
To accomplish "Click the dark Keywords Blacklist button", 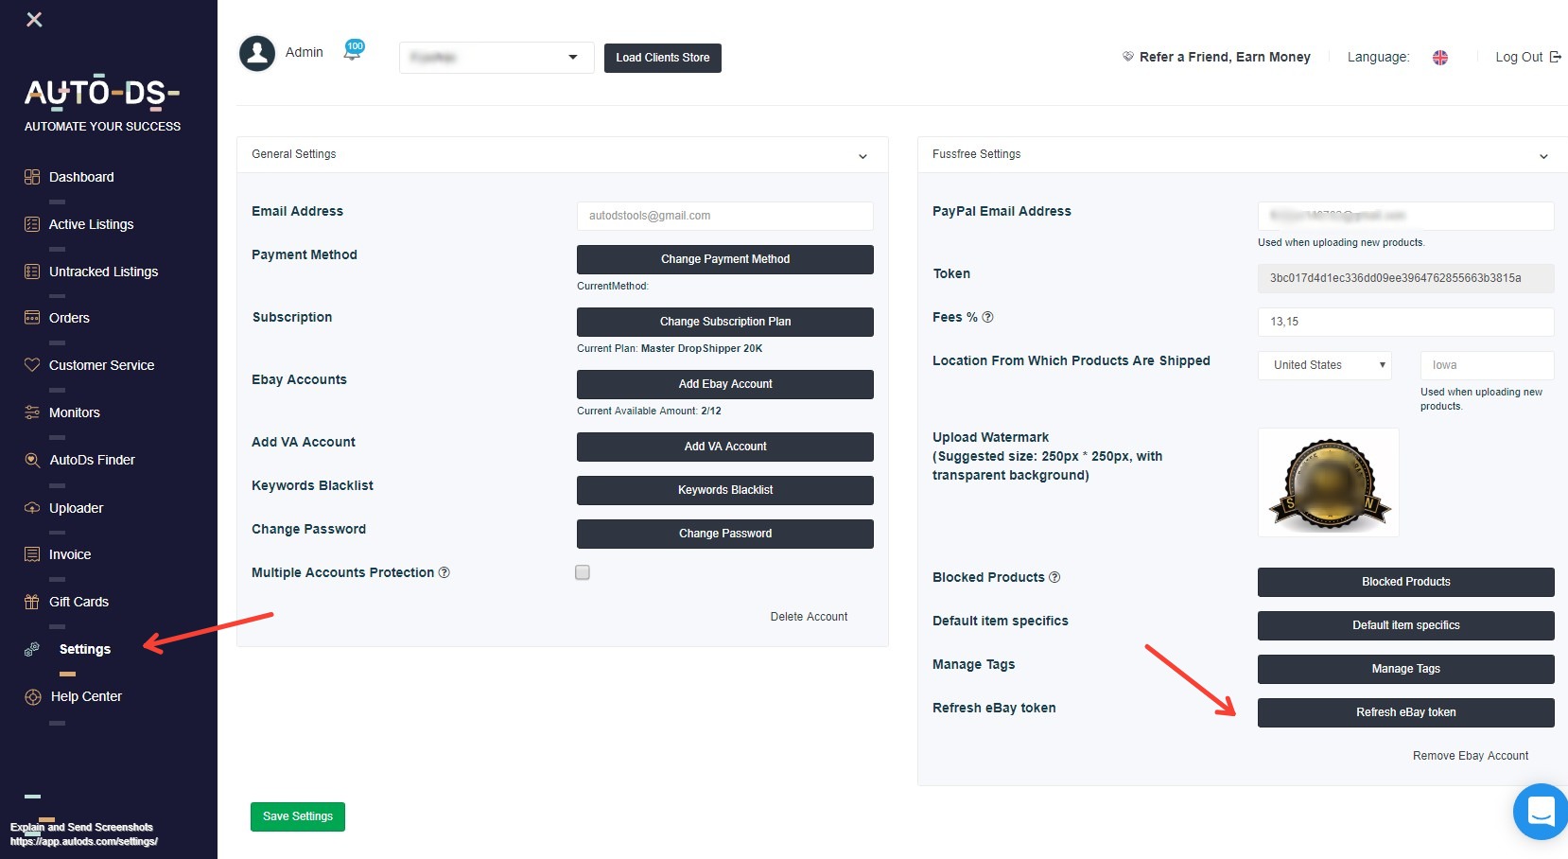I will (725, 490).
